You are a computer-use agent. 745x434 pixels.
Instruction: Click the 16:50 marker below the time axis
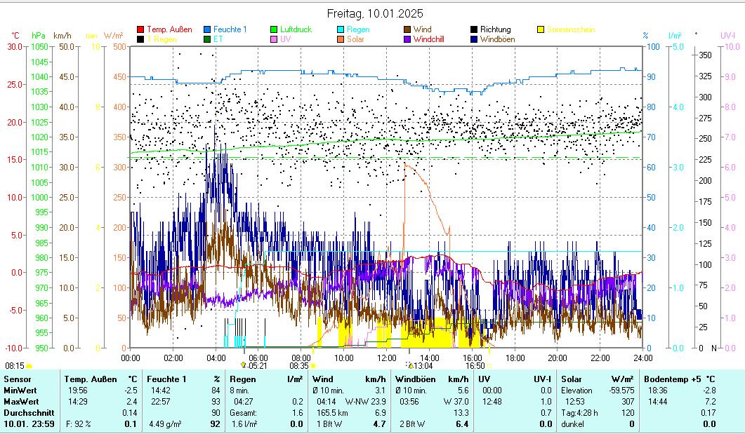[x=475, y=365]
